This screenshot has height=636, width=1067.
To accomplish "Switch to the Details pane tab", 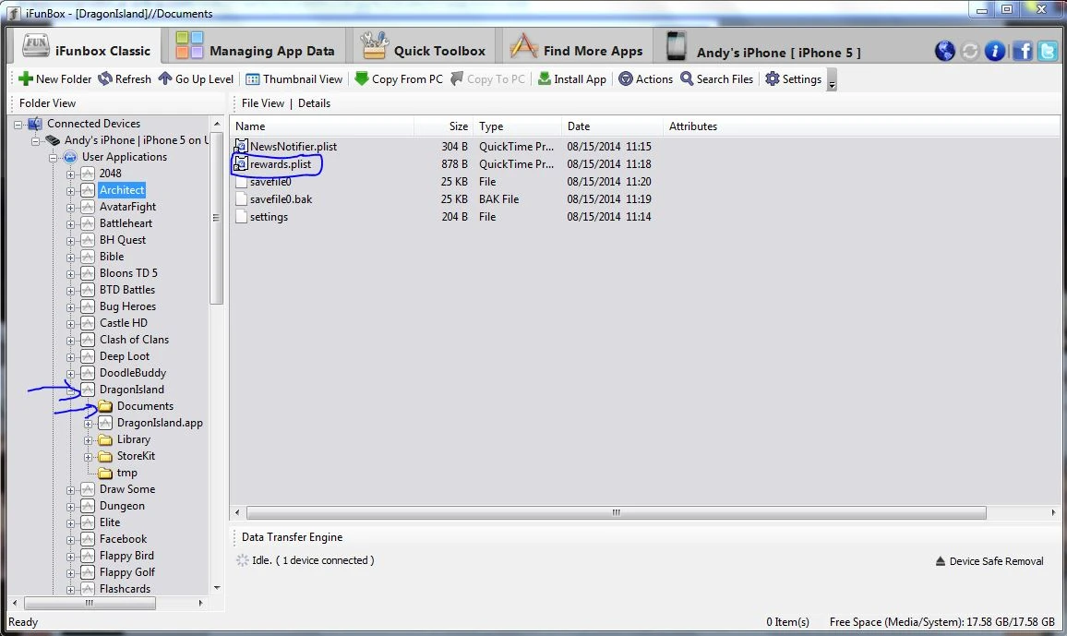I will pos(315,103).
